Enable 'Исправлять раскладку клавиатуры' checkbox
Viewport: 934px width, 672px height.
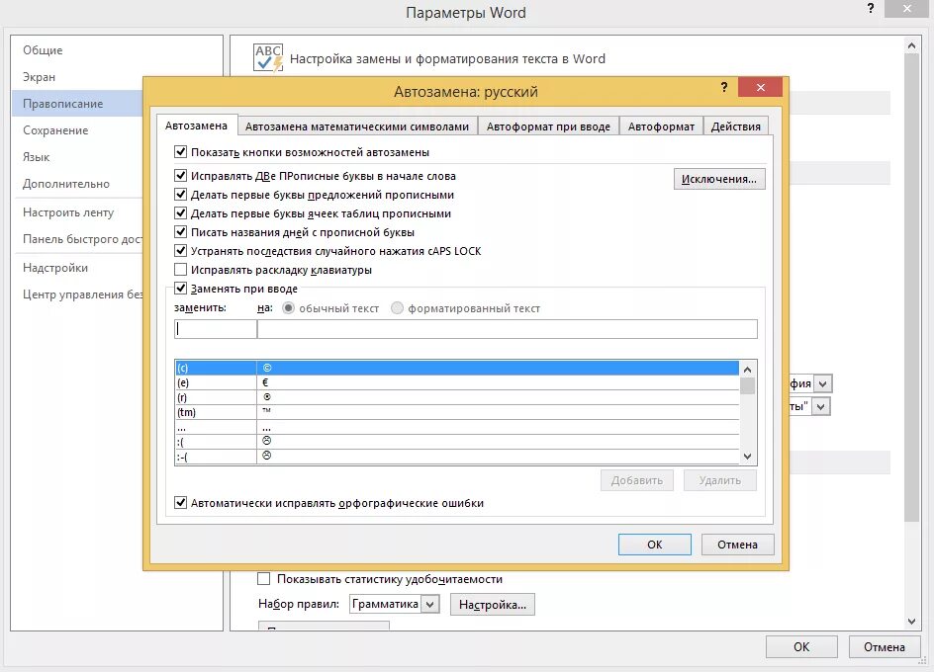(180, 270)
